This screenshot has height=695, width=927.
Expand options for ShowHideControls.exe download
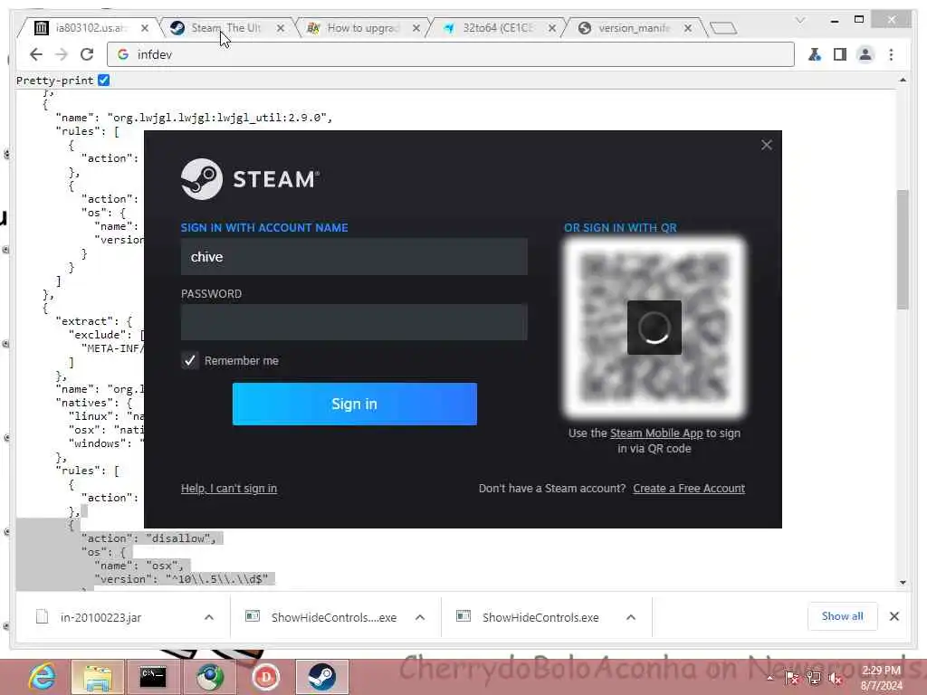click(x=631, y=617)
